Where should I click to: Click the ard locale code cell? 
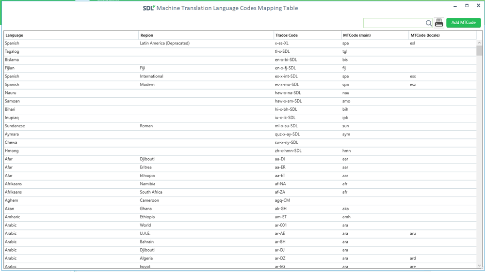[x=413, y=258]
